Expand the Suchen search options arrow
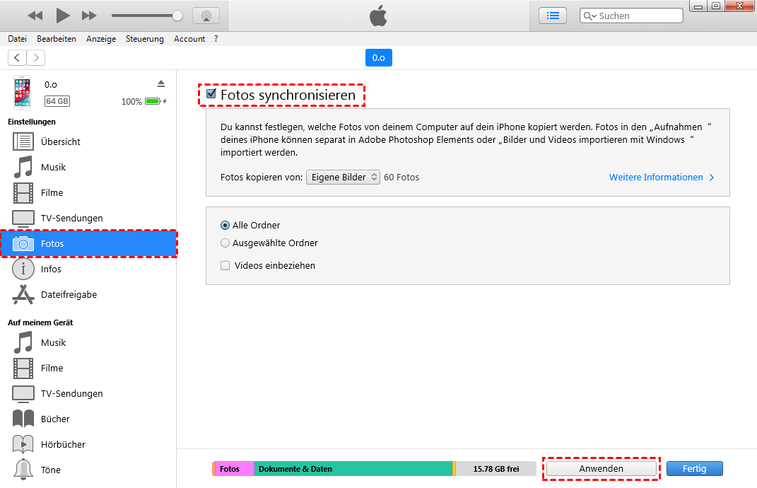This screenshot has height=488, width=757. (590, 16)
